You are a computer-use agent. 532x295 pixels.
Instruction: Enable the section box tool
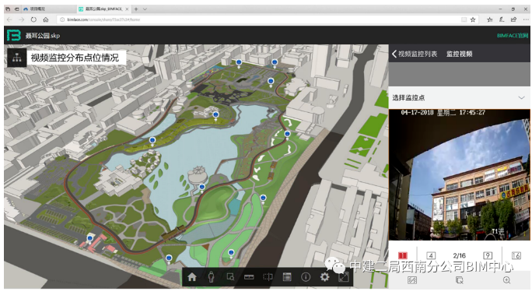click(268, 277)
